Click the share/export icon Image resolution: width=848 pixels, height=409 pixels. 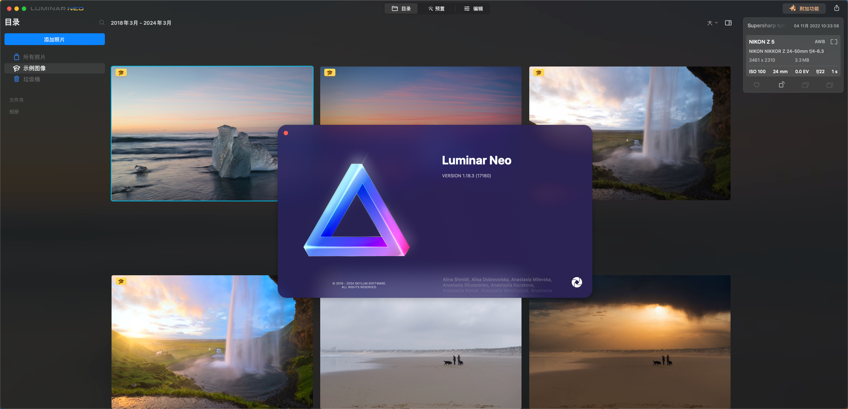pos(837,8)
